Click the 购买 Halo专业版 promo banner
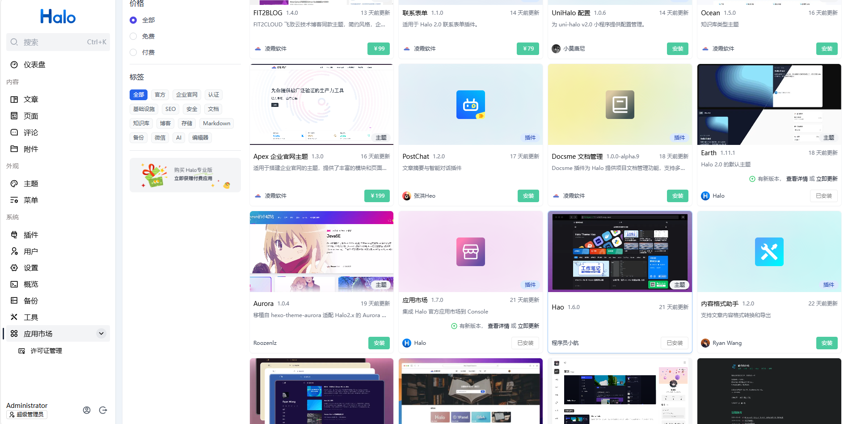 pyautogui.click(x=185, y=175)
